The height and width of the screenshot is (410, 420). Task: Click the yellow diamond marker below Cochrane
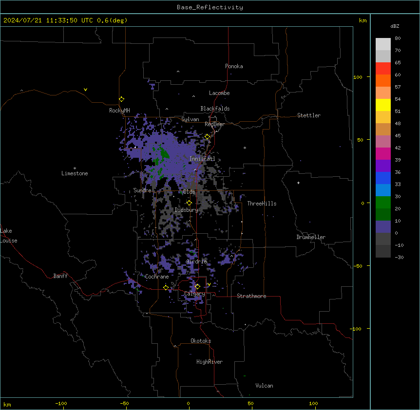tap(166, 287)
